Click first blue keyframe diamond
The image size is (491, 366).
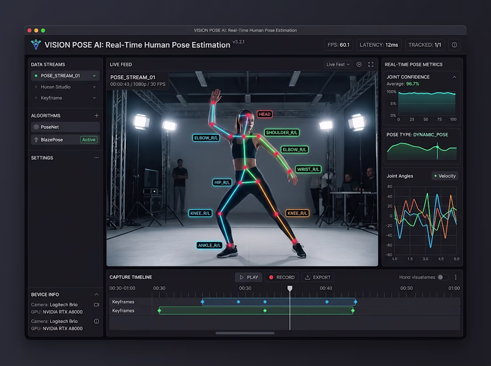203,302
